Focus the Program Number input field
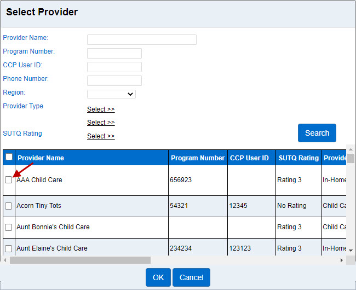Screen dimensions: 356x290 click(x=114, y=53)
